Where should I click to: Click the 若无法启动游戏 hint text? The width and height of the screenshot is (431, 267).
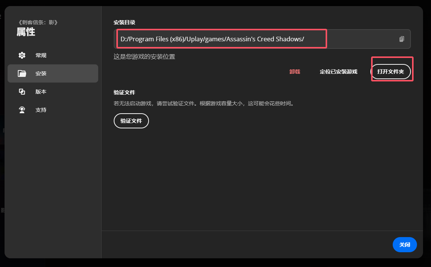tap(204, 103)
